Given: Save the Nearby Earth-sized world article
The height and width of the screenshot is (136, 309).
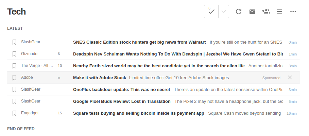Looking at the screenshot, I should tap(14, 66).
